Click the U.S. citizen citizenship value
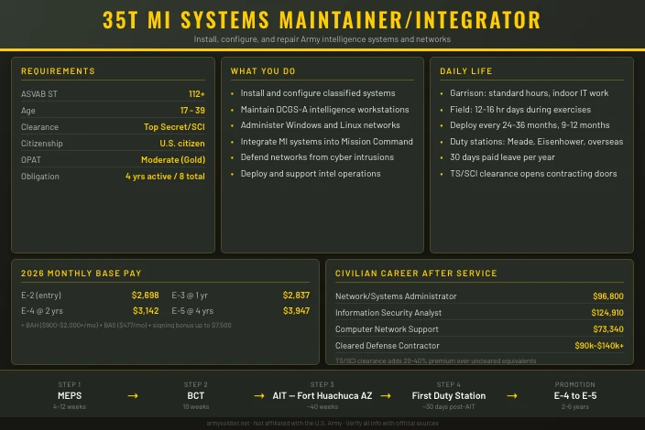The height and width of the screenshot is (430, 645). coord(182,143)
